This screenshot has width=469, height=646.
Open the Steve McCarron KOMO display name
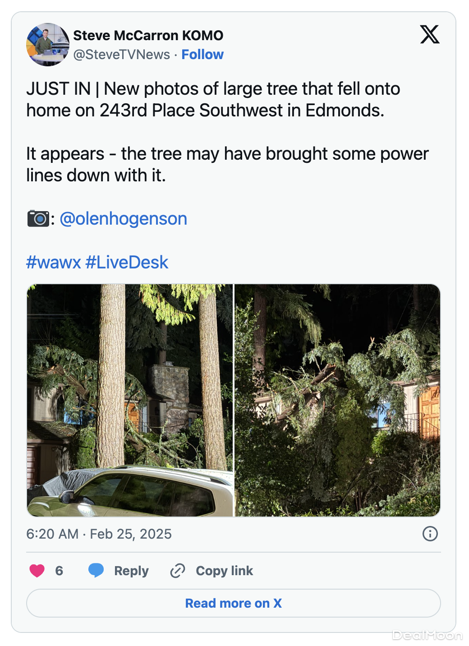(148, 35)
